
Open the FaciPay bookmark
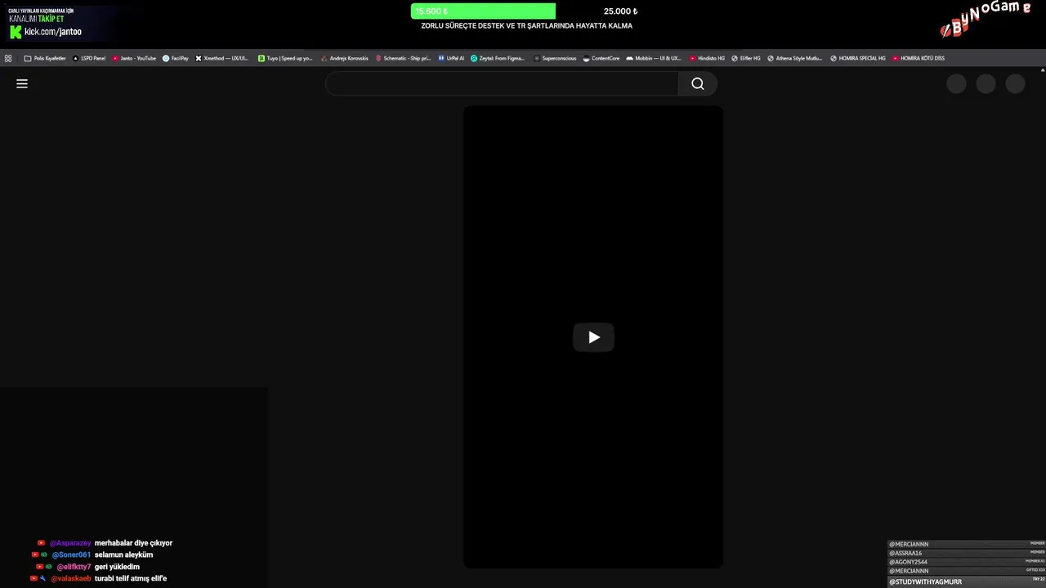coord(176,58)
